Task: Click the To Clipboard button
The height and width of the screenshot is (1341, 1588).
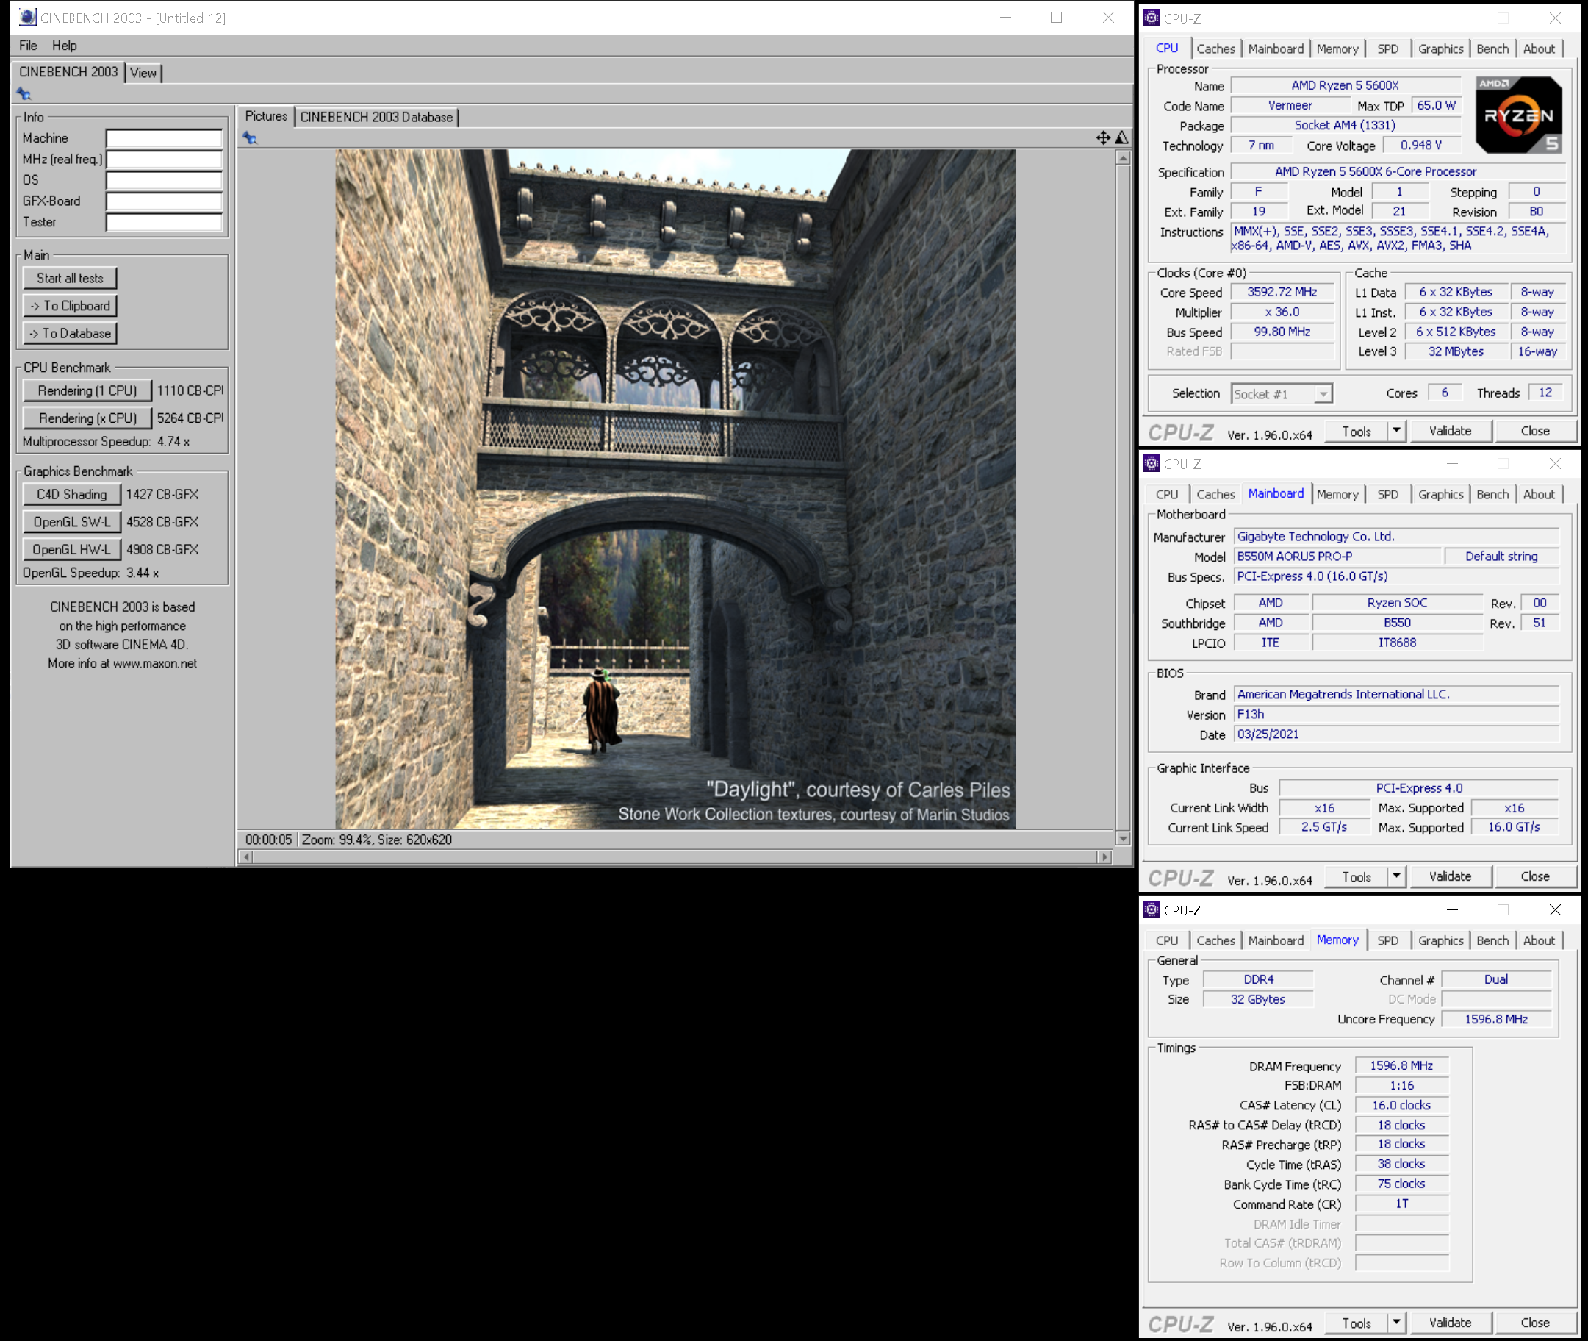Action: pos(70,306)
